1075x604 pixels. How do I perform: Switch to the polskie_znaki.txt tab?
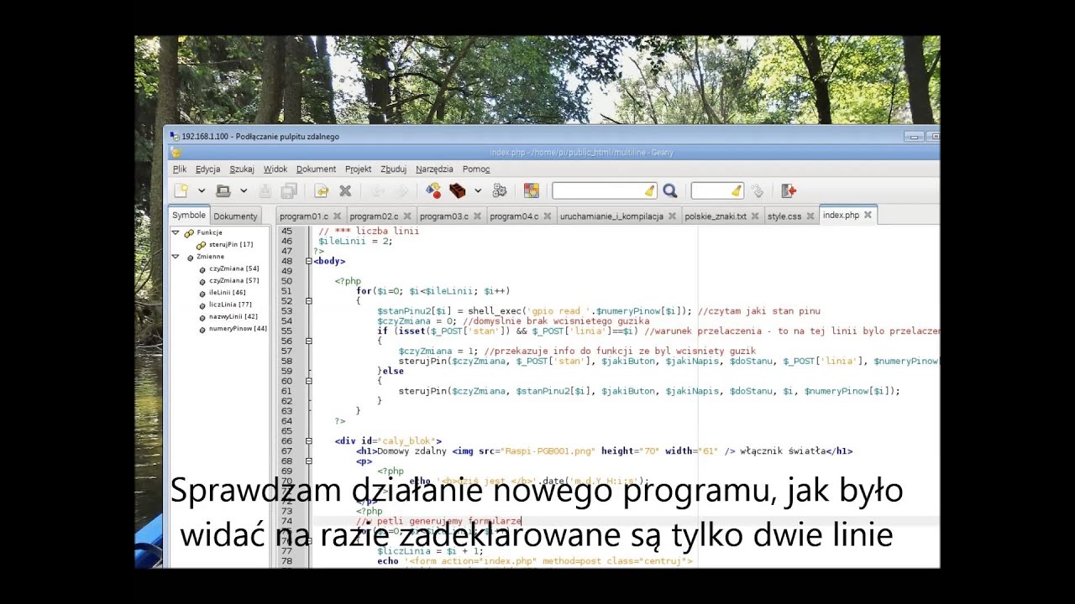click(716, 216)
